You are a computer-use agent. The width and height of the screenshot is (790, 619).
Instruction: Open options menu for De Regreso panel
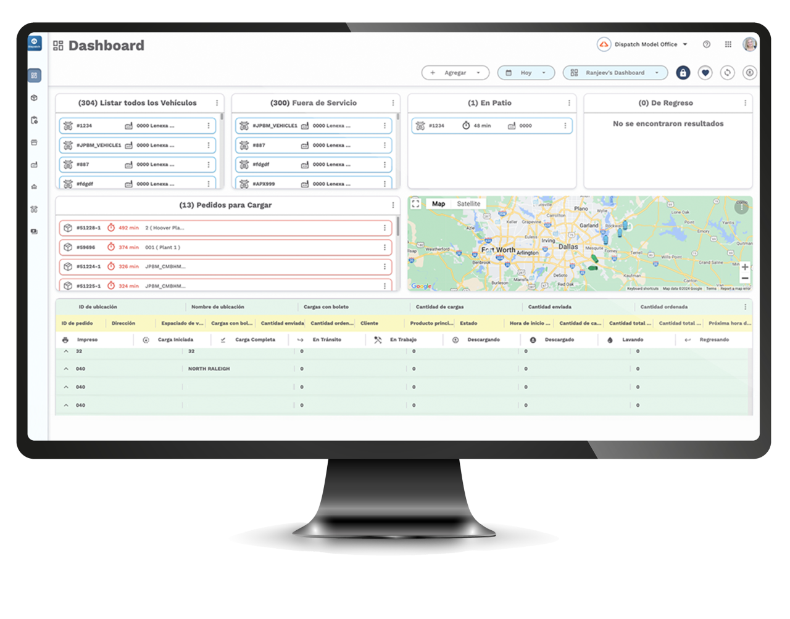745,103
